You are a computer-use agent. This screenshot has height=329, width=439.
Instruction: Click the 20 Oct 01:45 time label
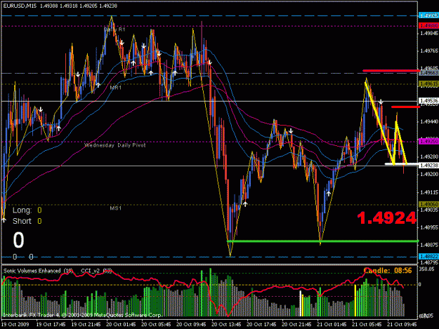[x=121, y=324]
